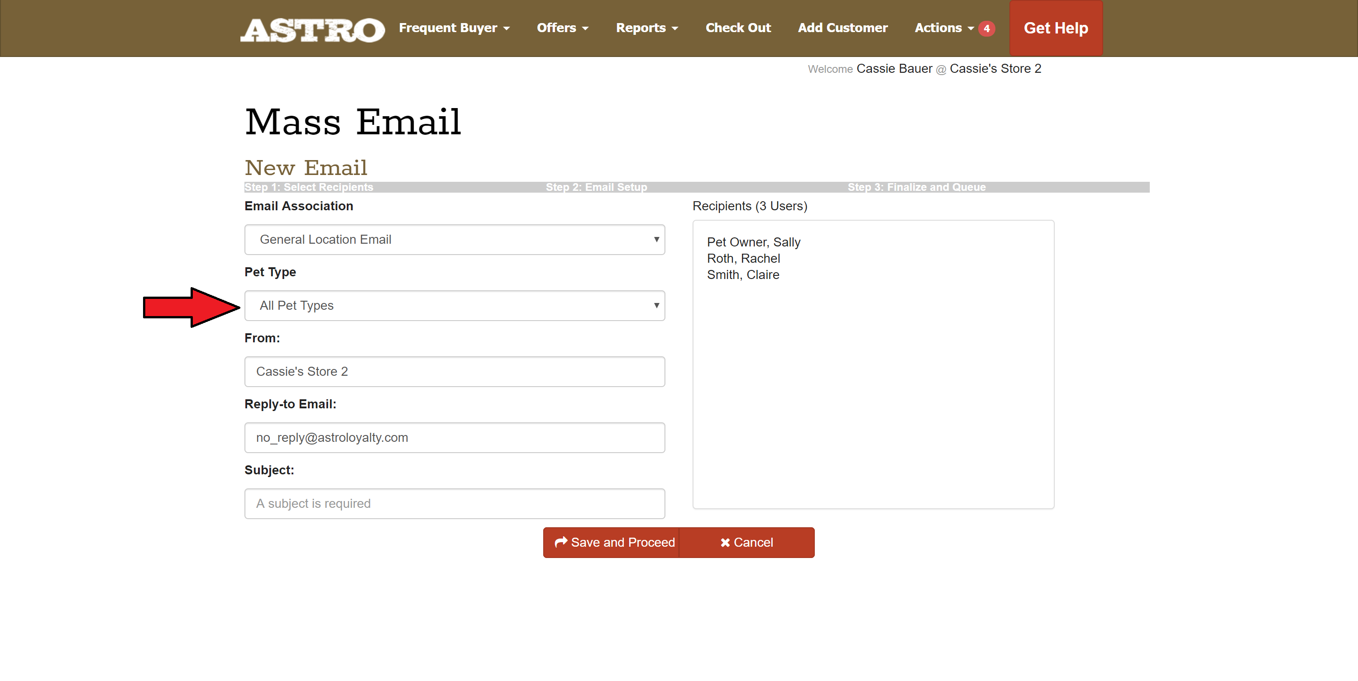Click the ASTRO logo
The image size is (1358, 681).
tap(313, 29)
